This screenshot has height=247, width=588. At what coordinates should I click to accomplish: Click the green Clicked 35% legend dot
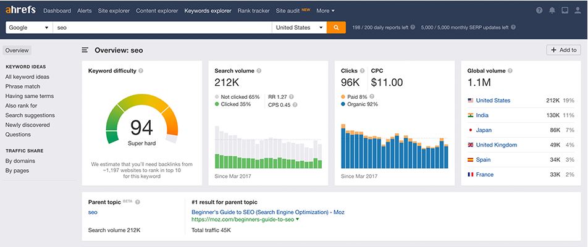217,104
